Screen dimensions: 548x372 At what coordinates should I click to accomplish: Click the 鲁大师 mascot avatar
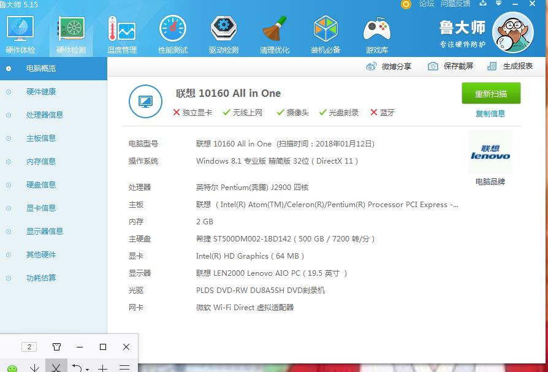pos(512,32)
